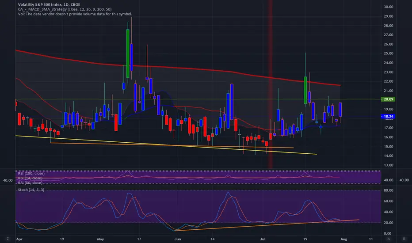The height and width of the screenshot is (243, 412).
Task: Select the RSI (14, close) indicator label
Action: click(30, 178)
